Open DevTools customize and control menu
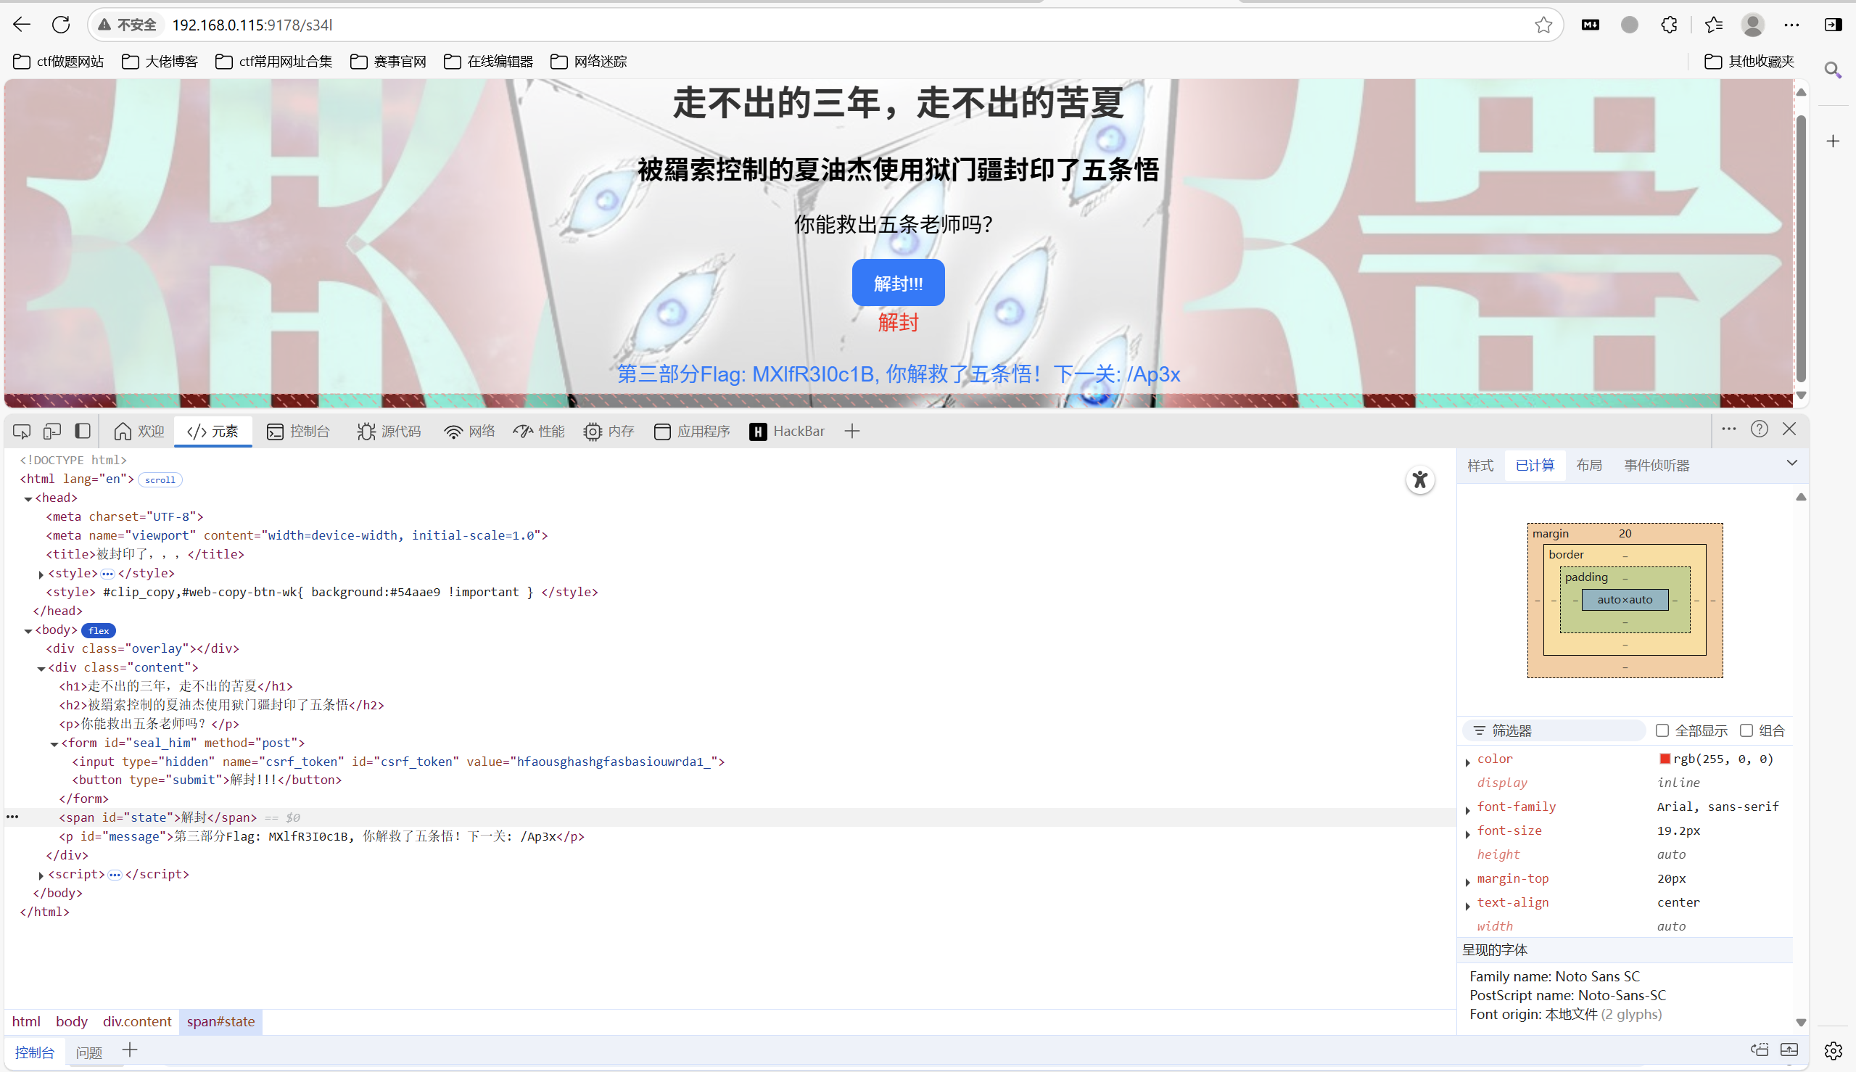The width and height of the screenshot is (1856, 1072). pos(1728,429)
